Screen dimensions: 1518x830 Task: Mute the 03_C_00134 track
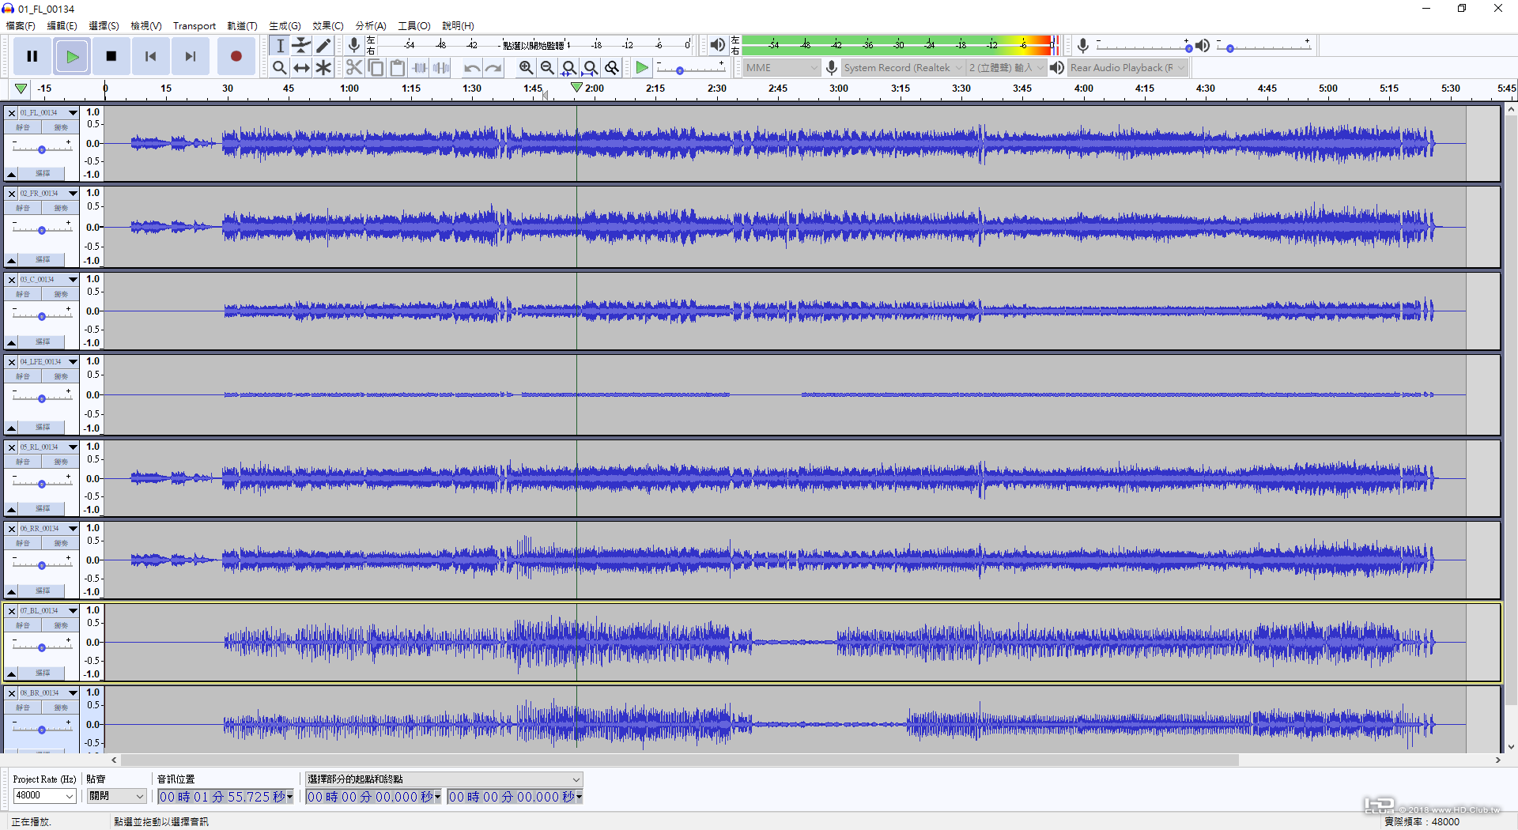click(23, 294)
